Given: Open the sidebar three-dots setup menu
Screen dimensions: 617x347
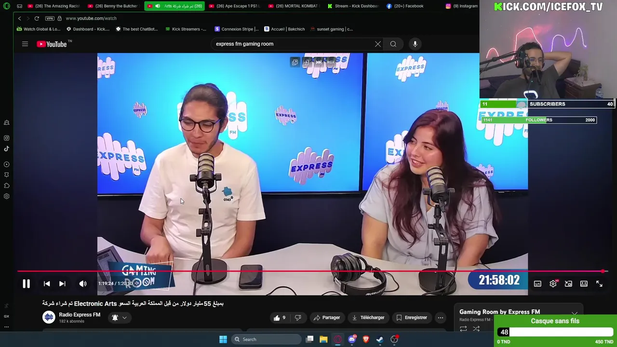Looking at the screenshot, I should coord(7,327).
